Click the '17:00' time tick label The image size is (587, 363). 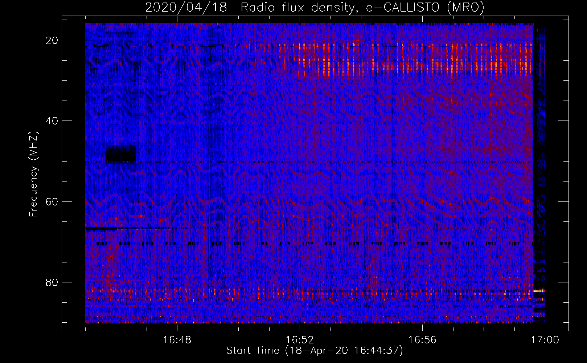545,340
